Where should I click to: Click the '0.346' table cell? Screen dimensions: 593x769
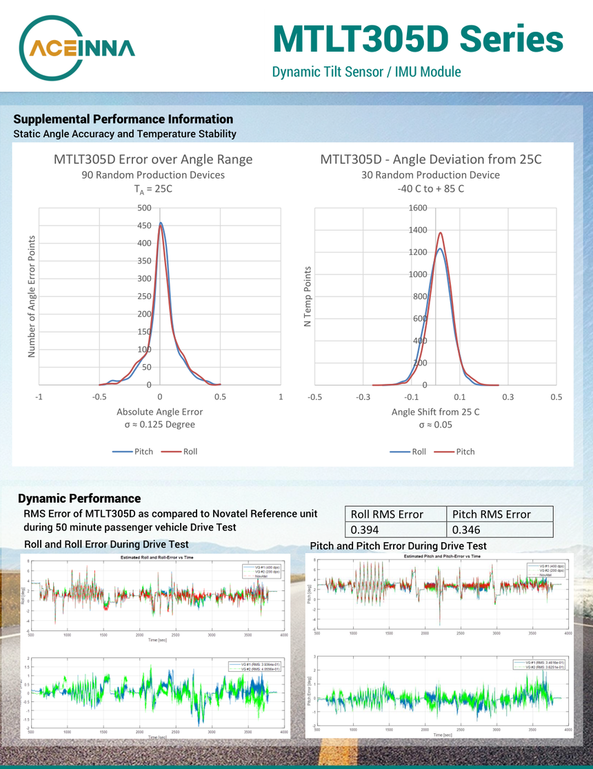[x=500, y=530]
